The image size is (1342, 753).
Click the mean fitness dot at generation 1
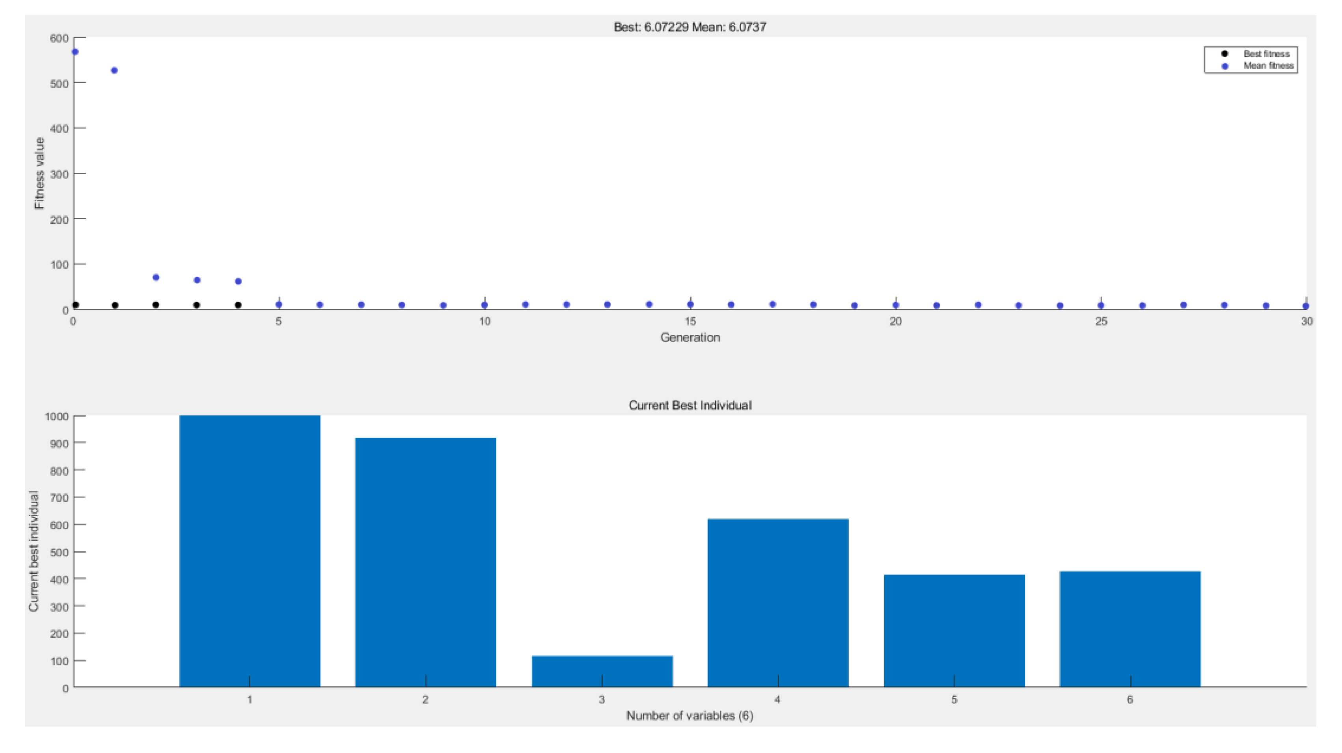pos(115,70)
